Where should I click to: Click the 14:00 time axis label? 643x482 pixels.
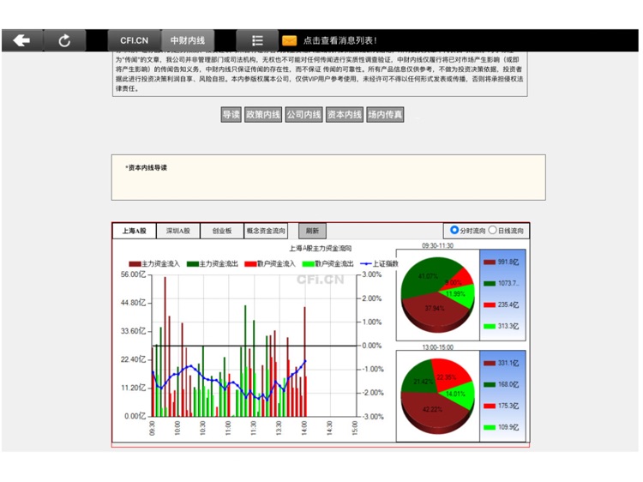304,428
